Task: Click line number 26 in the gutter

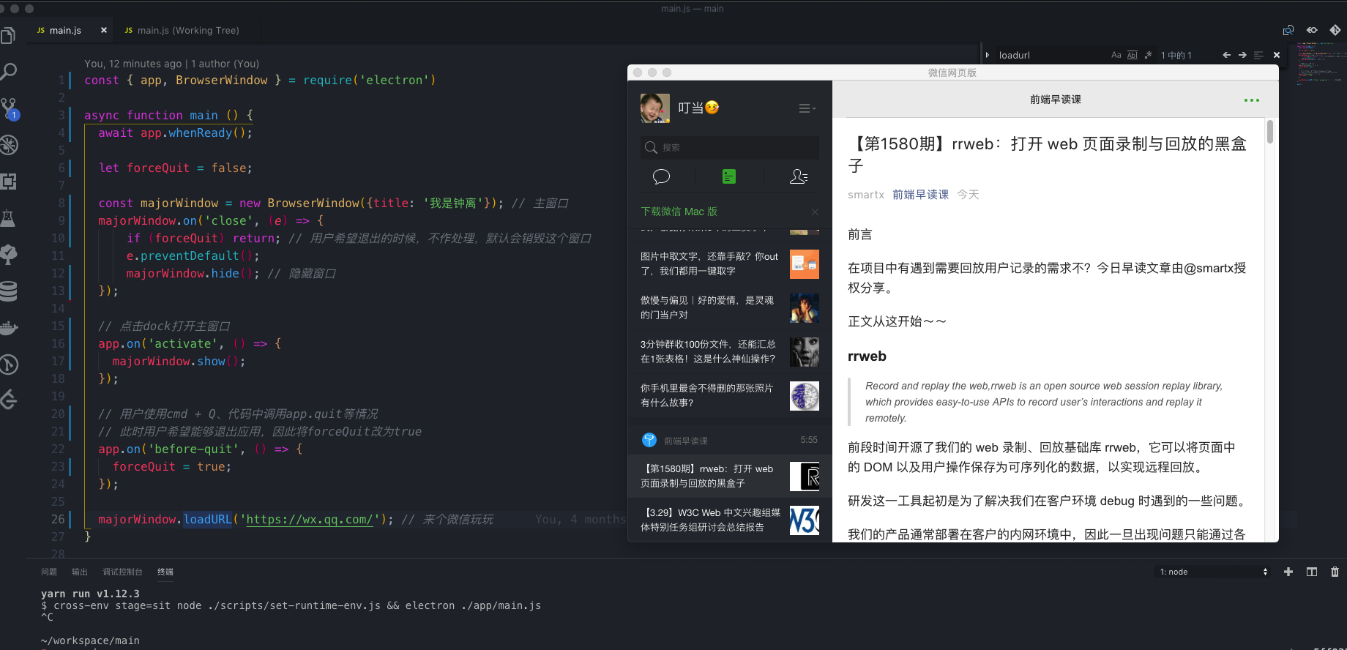Action: (58, 519)
